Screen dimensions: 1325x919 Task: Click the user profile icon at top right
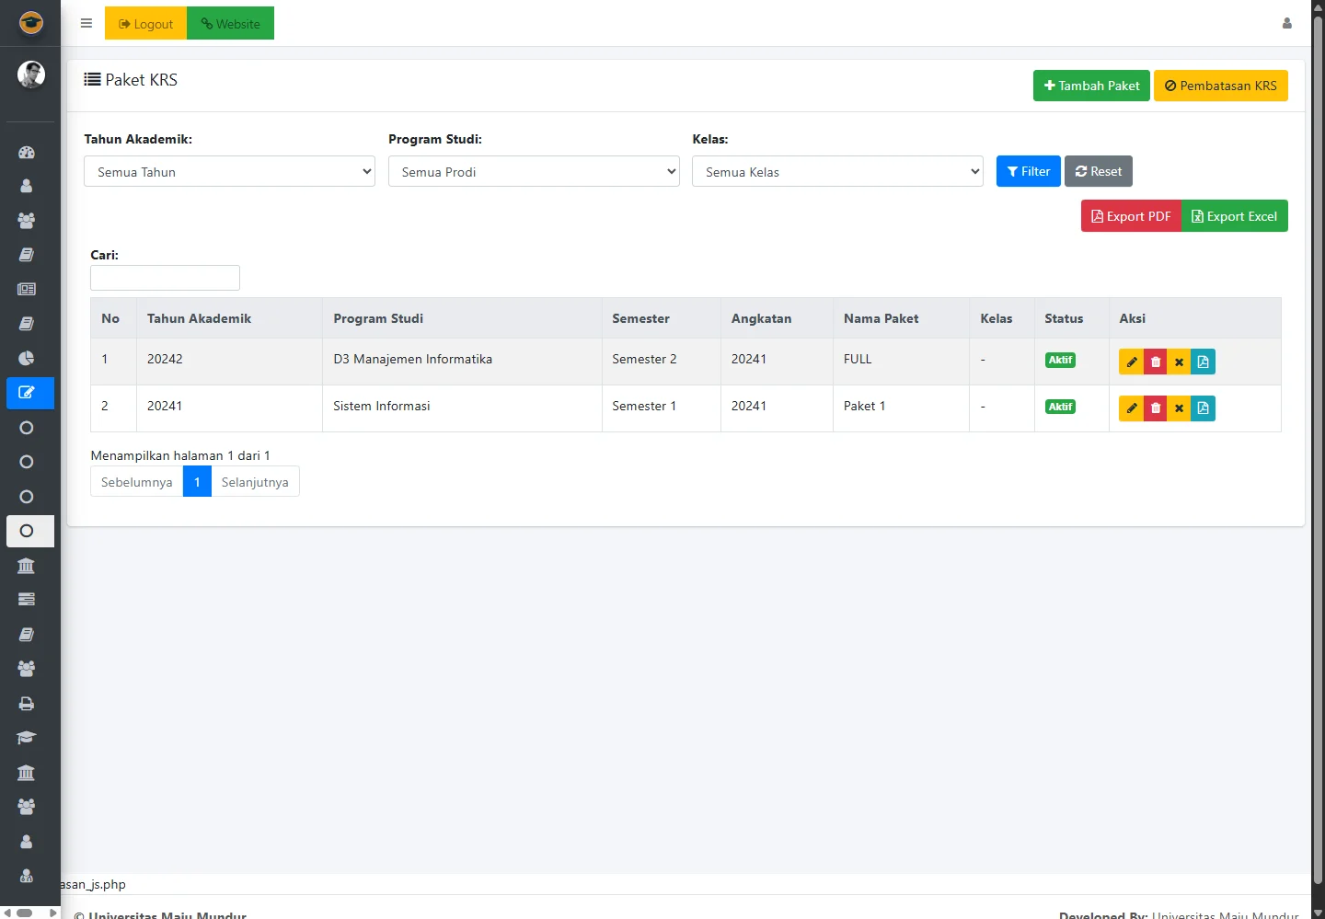(x=1286, y=24)
